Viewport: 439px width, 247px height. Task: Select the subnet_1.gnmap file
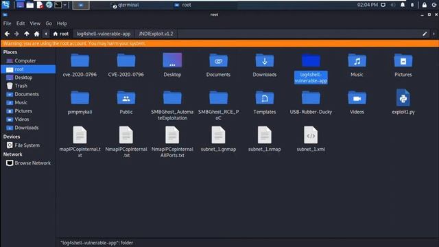tap(218, 135)
